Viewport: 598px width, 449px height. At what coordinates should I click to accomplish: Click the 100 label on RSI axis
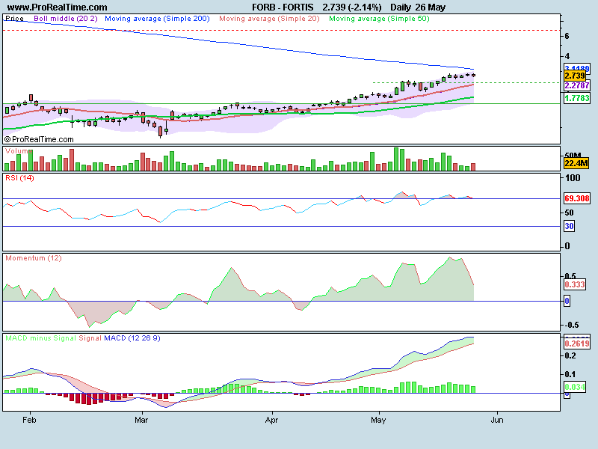point(573,178)
